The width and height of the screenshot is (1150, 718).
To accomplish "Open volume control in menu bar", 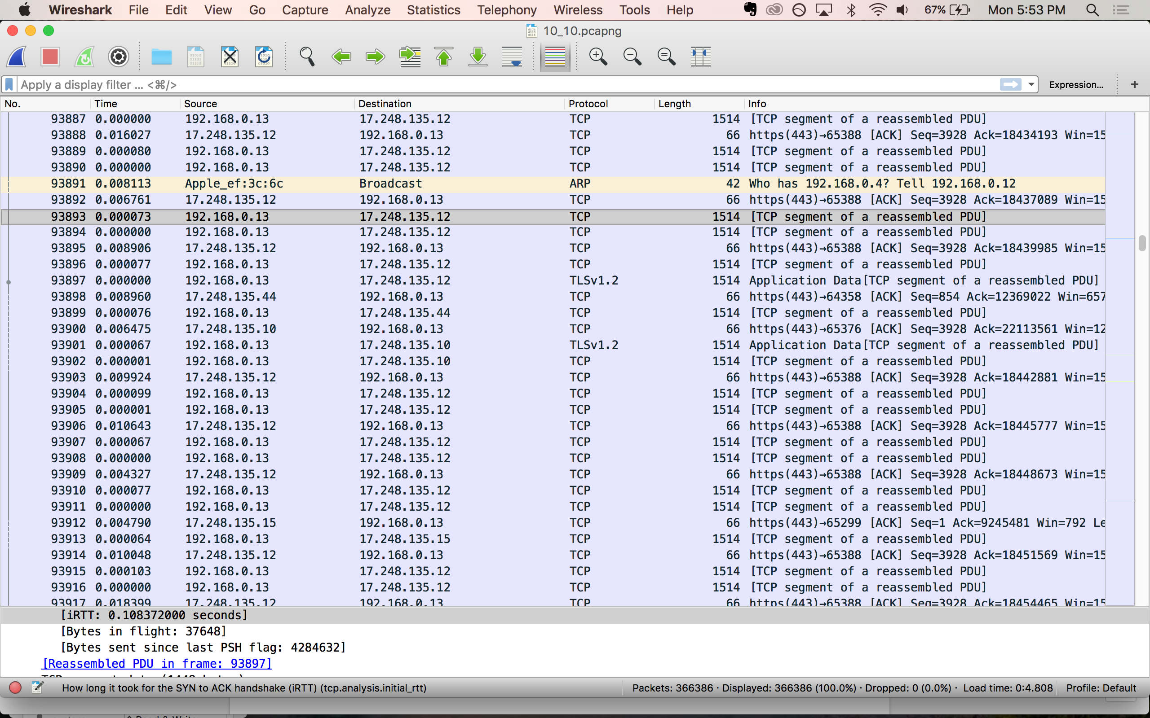I will (902, 10).
